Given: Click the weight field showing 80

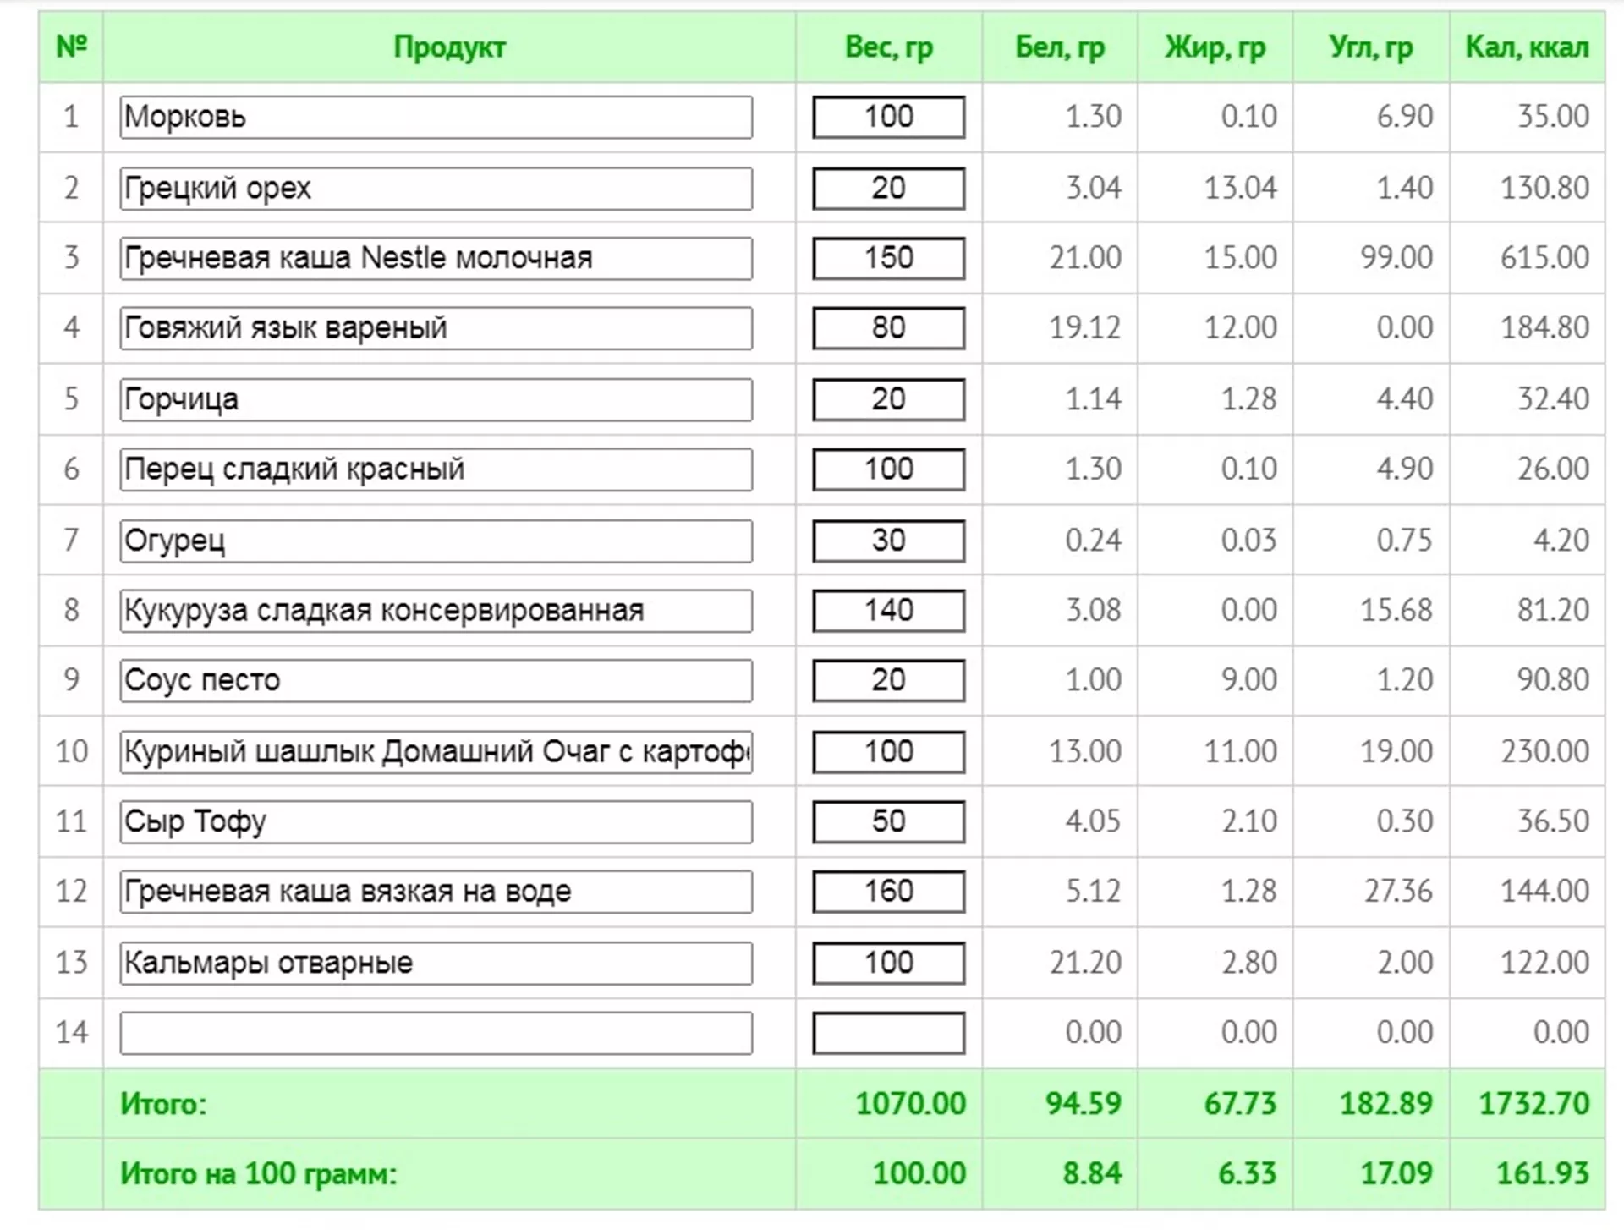Looking at the screenshot, I should [888, 328].
